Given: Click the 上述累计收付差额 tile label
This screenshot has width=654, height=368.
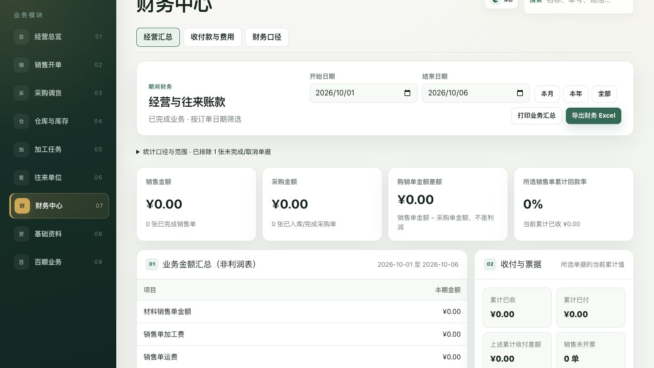Looking at the screenshot, I should coord(515,344).
